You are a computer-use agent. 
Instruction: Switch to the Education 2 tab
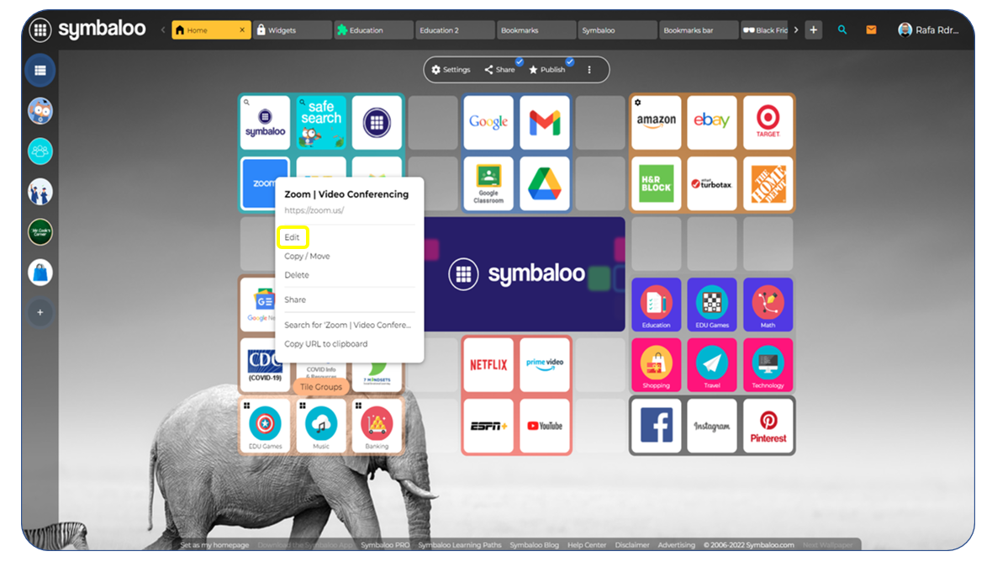pos(455,29)
